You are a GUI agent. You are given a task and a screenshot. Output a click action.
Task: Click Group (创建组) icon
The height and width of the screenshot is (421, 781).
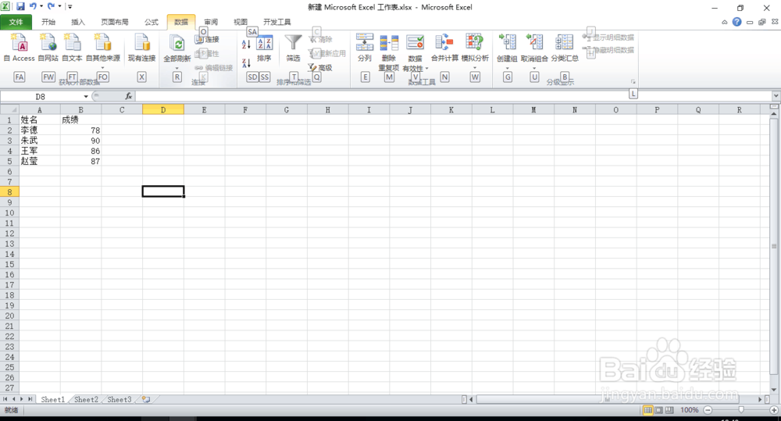507,42
